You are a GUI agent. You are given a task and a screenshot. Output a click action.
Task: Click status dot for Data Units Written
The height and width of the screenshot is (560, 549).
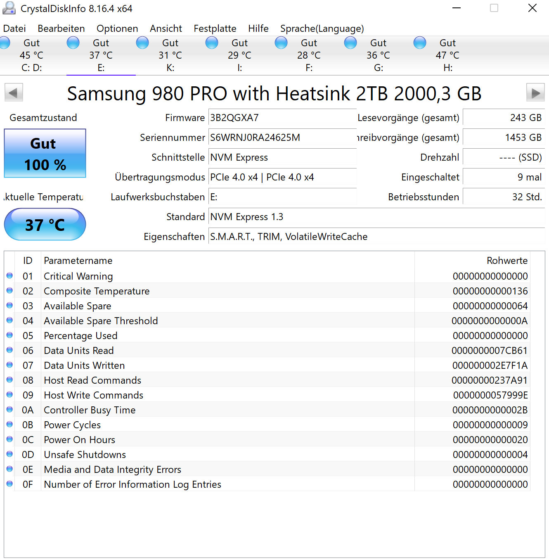9,365
